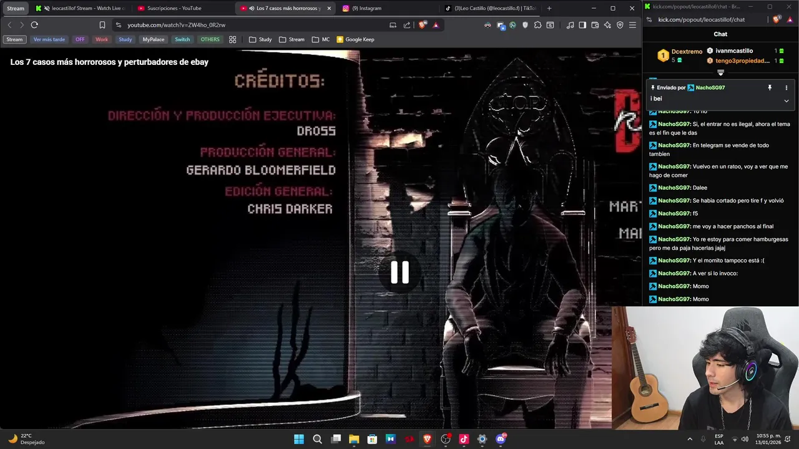This screenshot has width=799, height=449.
Task: Collapse the gifters leaderboard arrow
Action: (720, 73)
